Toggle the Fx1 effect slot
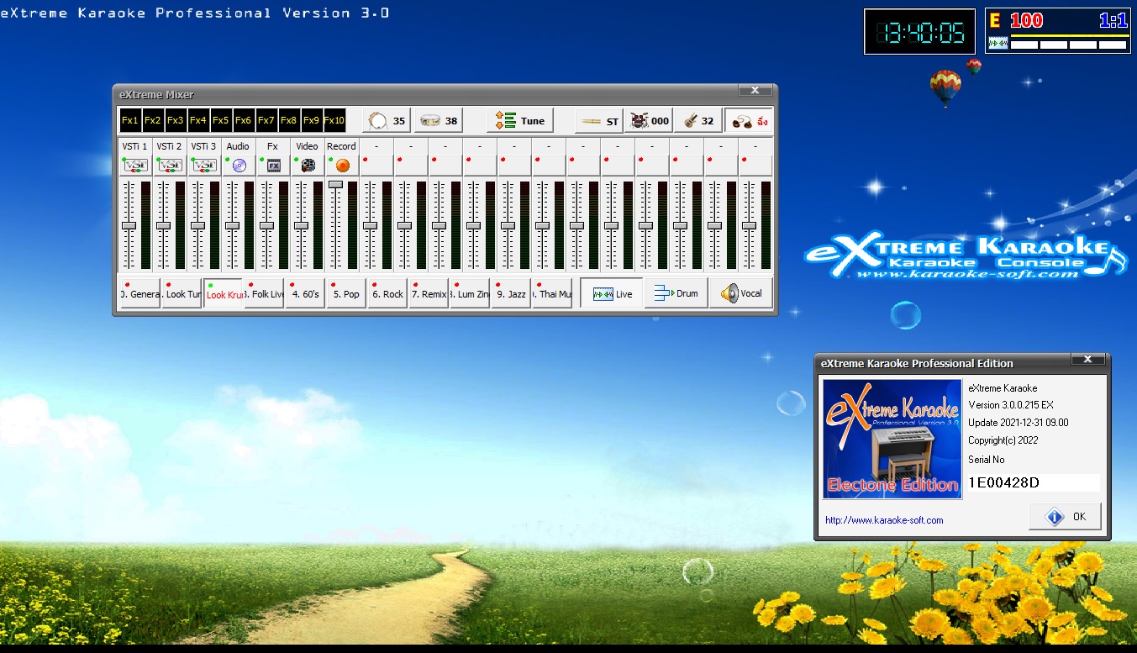The width and height of the screenshot is (1137, 653). 130,121
